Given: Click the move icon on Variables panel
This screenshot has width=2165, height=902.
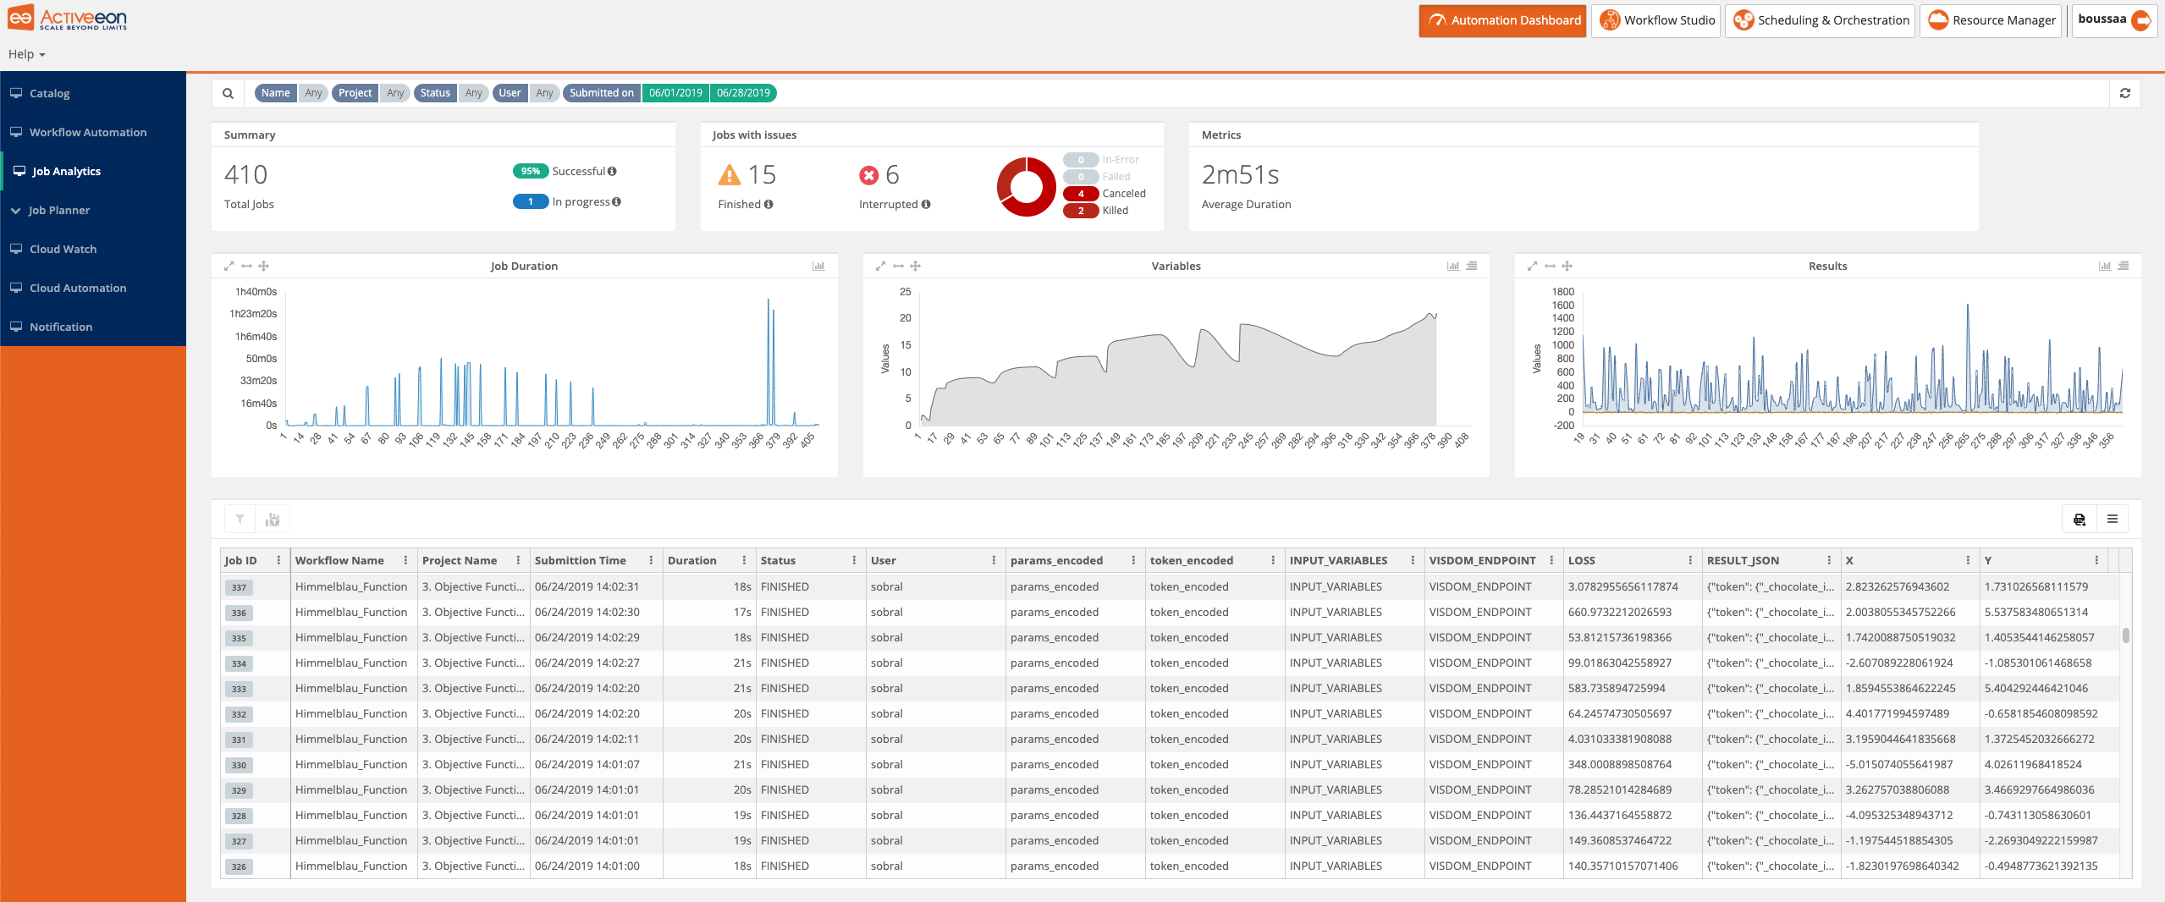Looking at the screenshot, I should coord(916,266).
